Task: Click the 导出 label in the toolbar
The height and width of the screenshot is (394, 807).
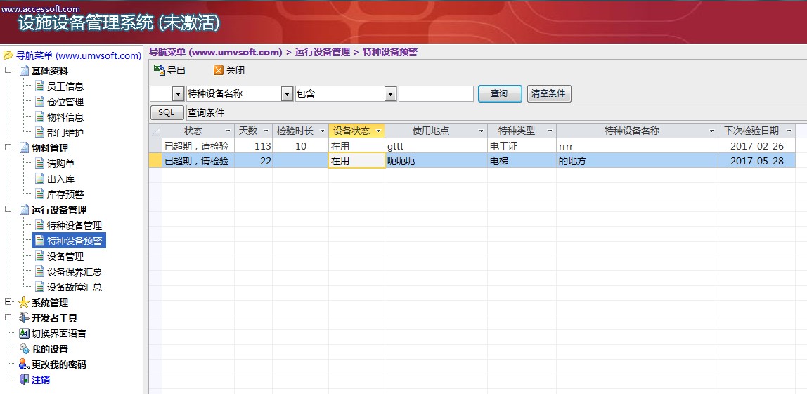Action: click(176, 70)
